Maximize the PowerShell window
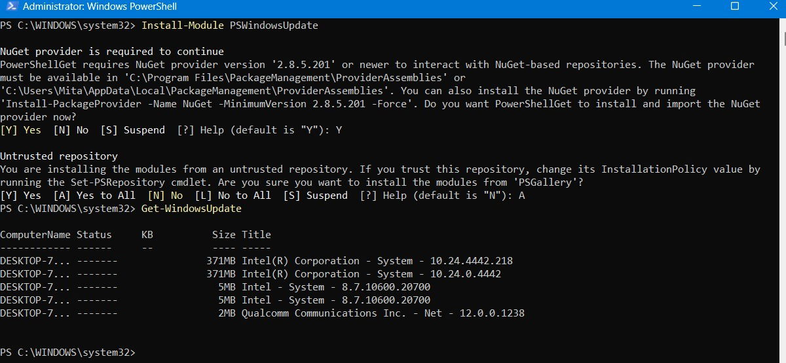Image resolution: width=786 pixels, height=363 pixels. coord(734,7)
